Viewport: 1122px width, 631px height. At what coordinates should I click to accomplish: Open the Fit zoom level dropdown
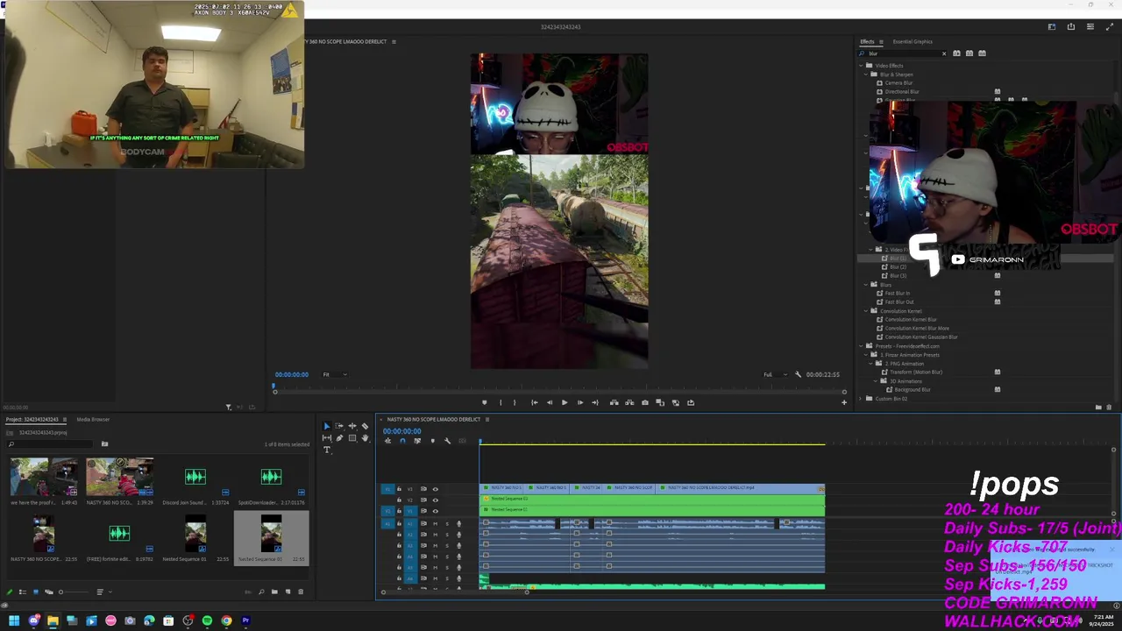click(334, 374)
